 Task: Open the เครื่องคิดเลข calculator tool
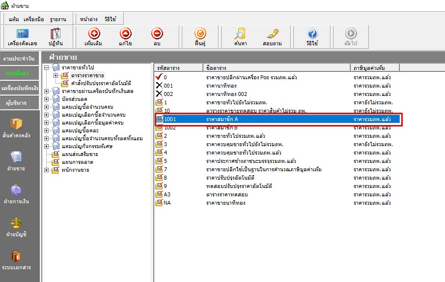click(x=22, y=37)
